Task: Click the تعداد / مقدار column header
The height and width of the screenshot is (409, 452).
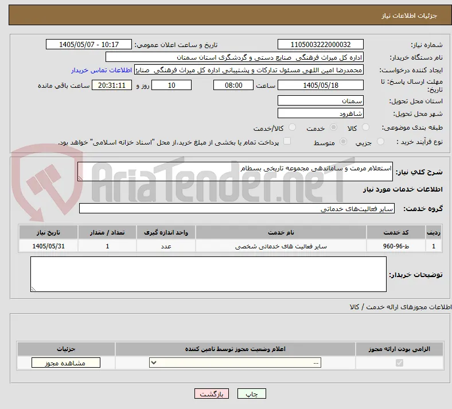Action: (x=107, y=232)
